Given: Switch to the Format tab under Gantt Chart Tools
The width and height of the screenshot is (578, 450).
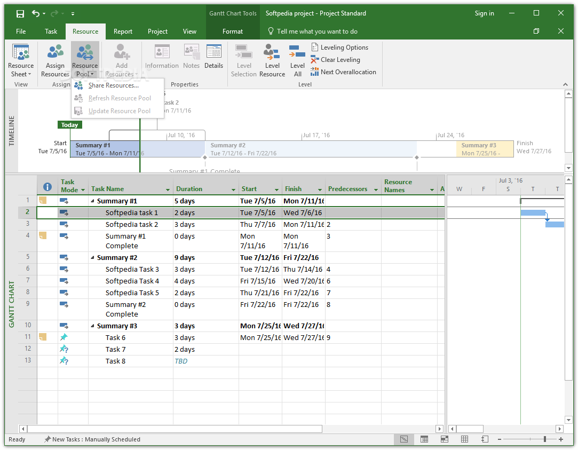Looking at the screenshot, I should click(x=233, y=31).
